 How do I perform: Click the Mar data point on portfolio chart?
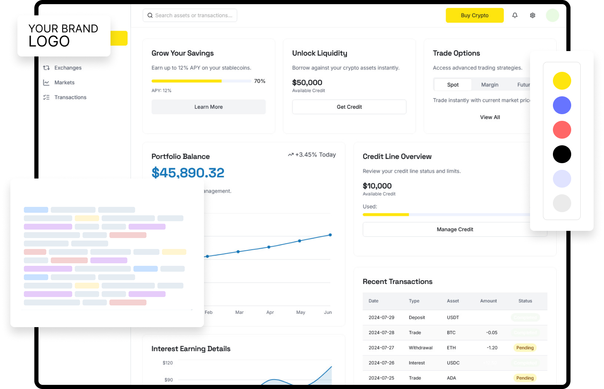[238, 252]
